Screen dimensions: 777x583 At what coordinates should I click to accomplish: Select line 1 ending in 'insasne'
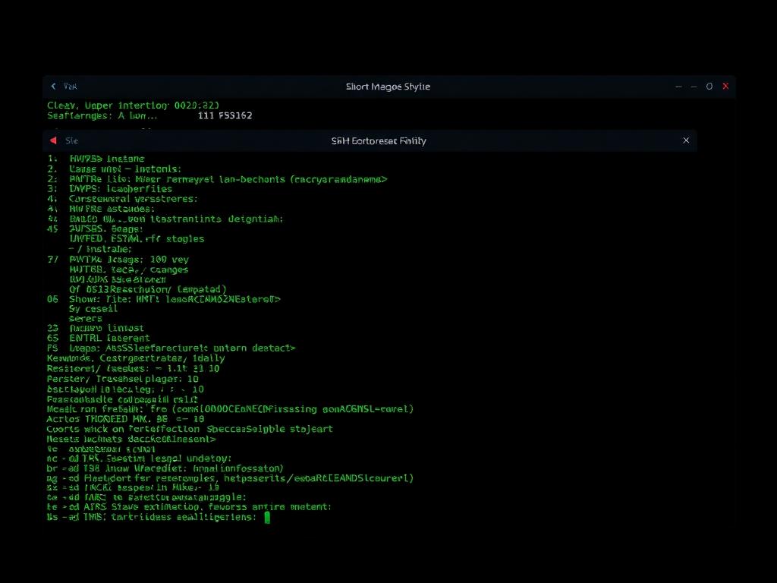[96, 159]
